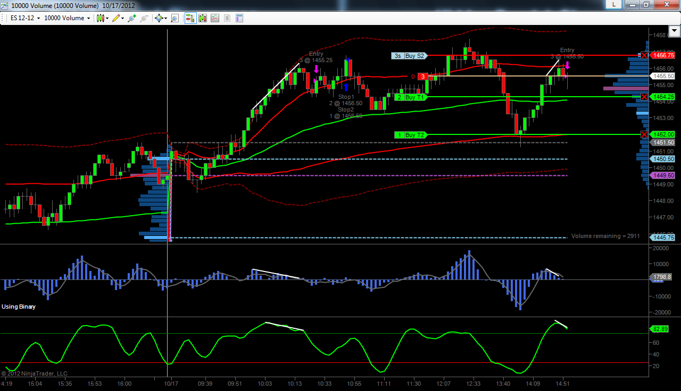This screenshot has height=391, width=681.
Task: Click the Volume remaining = 2911 text
Action: coord(605,236)
